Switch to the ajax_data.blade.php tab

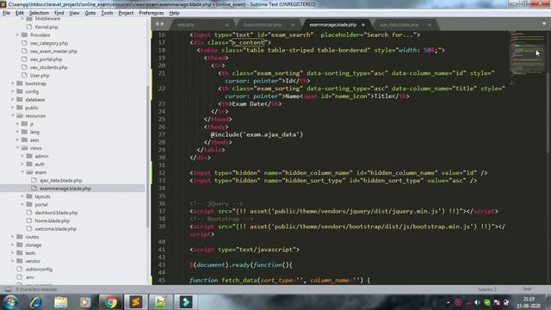(399, 25)
